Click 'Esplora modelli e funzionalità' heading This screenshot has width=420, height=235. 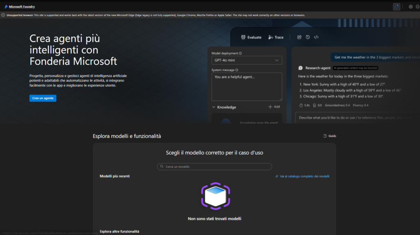click(x=127, y=136)
